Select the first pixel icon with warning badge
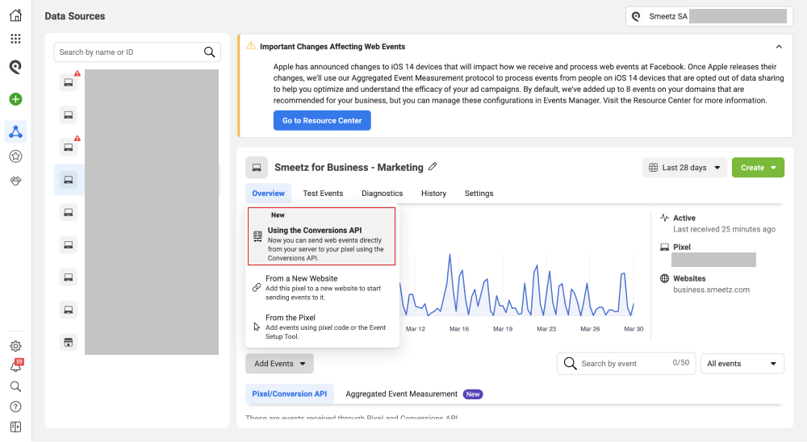The height and width of the screenshot is (442, 807). (x=69, y=82)
